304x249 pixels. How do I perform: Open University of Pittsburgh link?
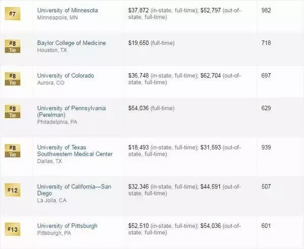[x=67, y=226]
